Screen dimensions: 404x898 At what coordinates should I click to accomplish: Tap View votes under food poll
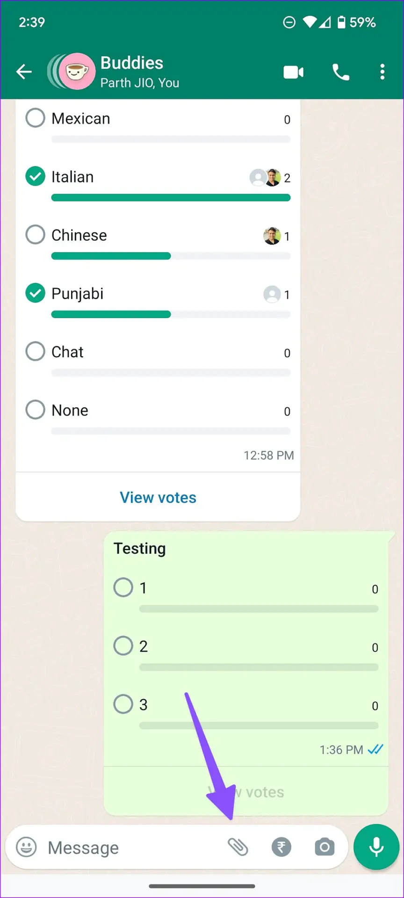tap(158, 497)
